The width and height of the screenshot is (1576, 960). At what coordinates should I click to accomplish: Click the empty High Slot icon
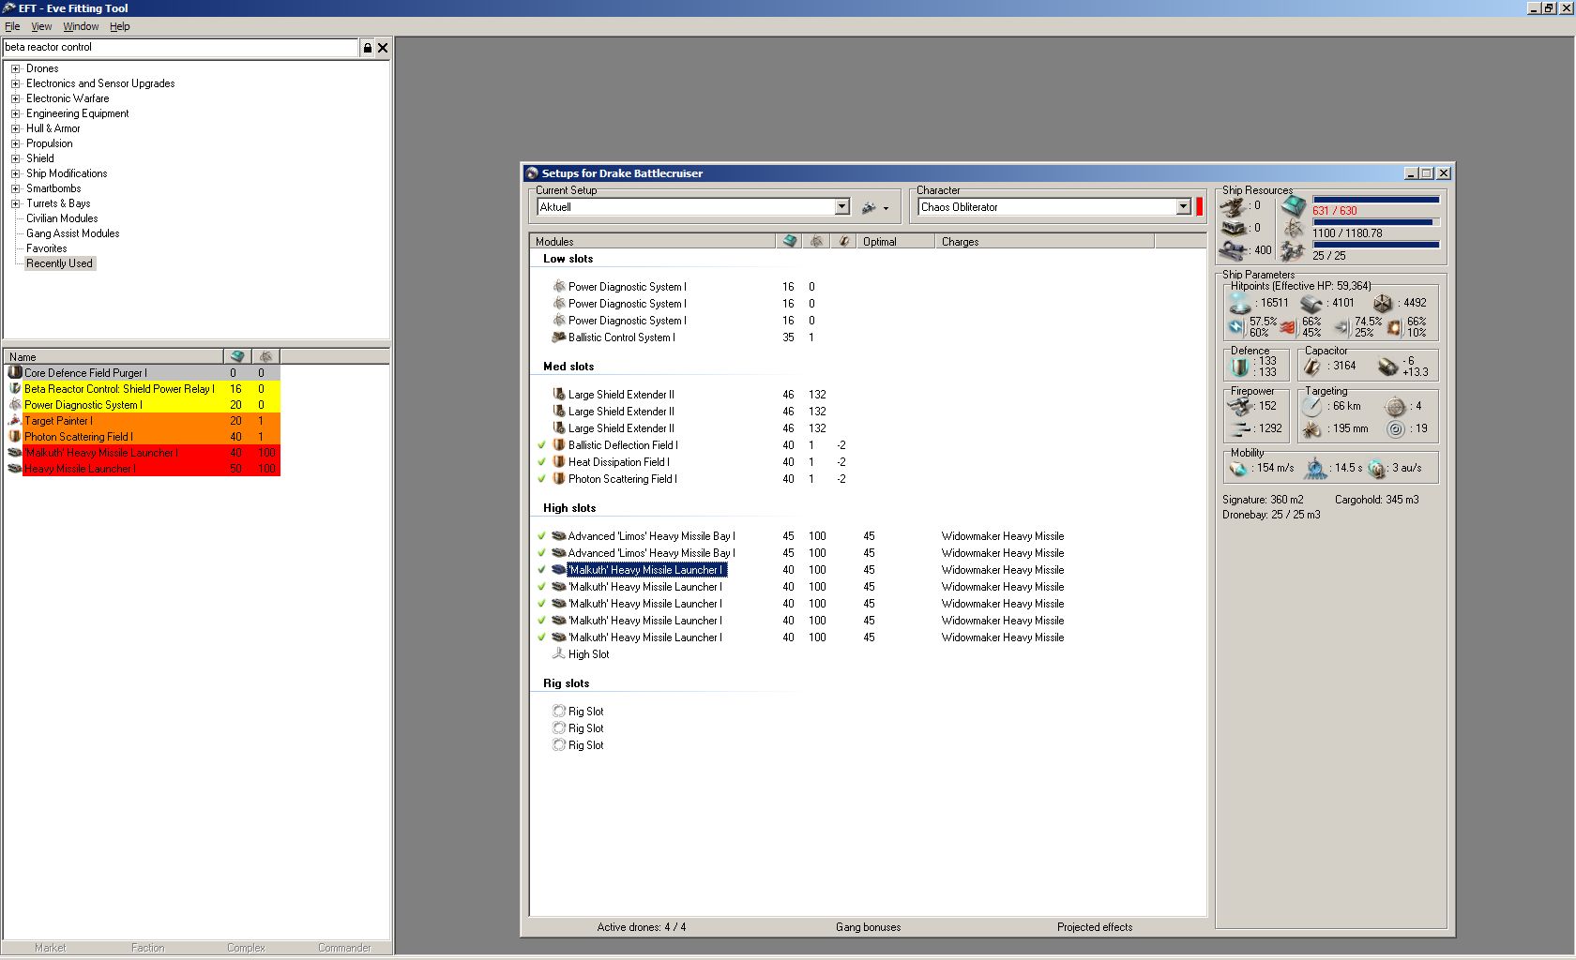[x=559, y=653]
